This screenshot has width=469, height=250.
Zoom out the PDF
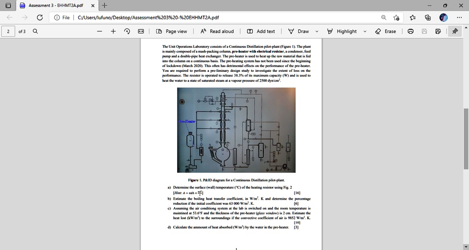pos(99,31)
